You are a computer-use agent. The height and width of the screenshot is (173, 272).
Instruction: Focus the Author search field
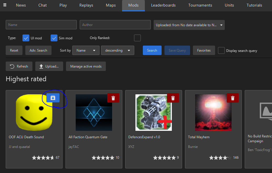click(115, 25)
